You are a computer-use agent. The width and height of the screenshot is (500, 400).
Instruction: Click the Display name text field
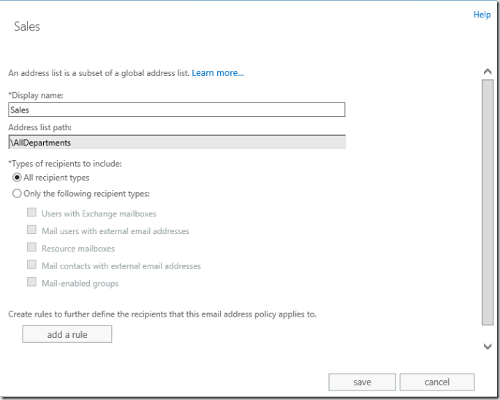[x=176, y=110]
